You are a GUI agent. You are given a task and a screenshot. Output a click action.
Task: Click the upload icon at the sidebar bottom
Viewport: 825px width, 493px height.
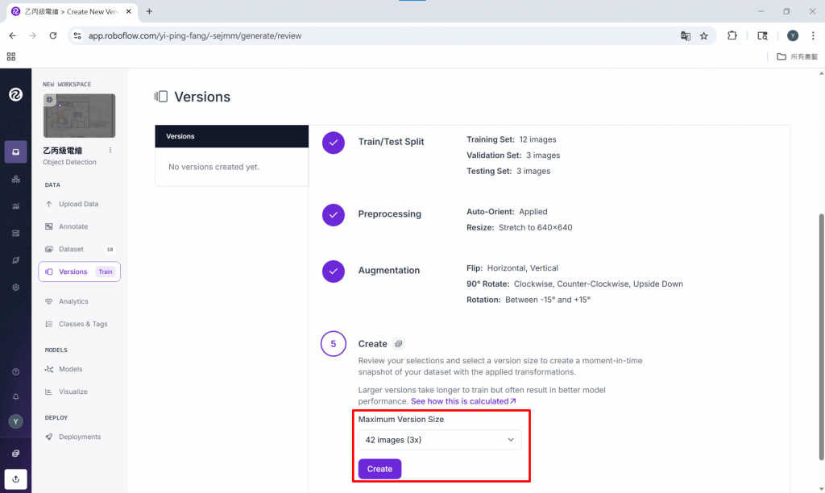(x=16, y=478)
